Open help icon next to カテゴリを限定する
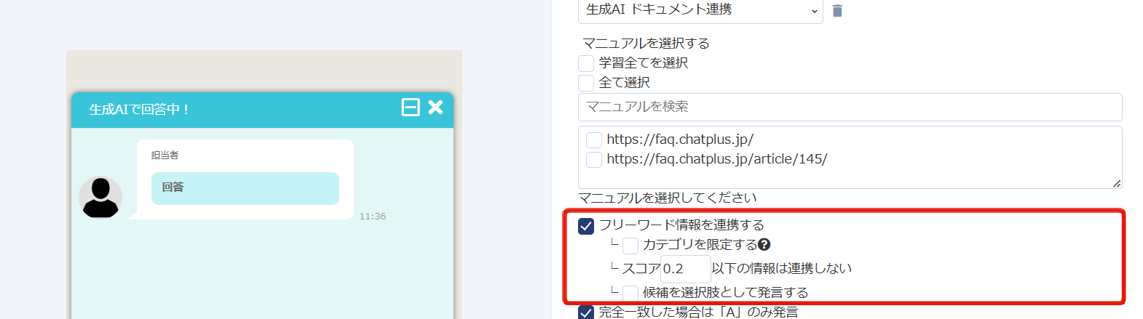 pyautogui.click(x=764, y=245)
